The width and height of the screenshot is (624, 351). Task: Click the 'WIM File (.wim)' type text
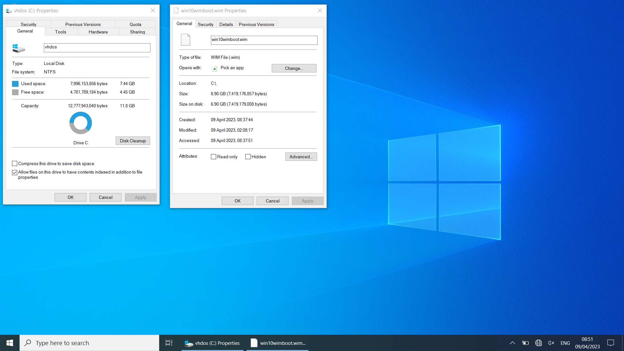pyautogui.click(x=225, y=57)
